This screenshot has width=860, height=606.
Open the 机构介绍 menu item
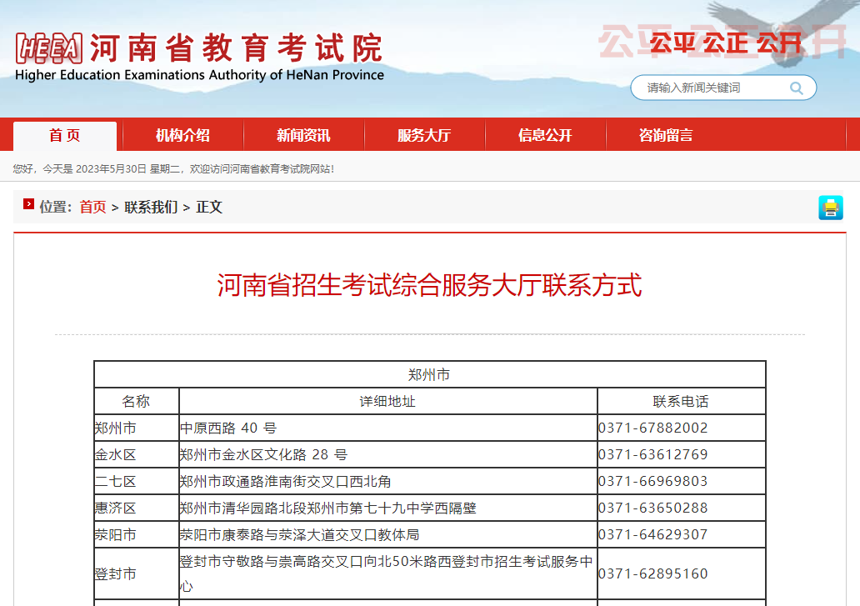coord(182,136)
